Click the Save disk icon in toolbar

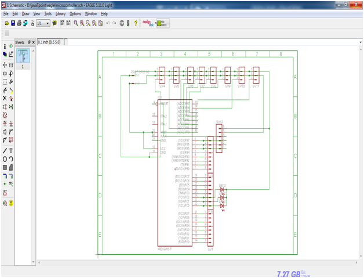(x=13, y=23)
